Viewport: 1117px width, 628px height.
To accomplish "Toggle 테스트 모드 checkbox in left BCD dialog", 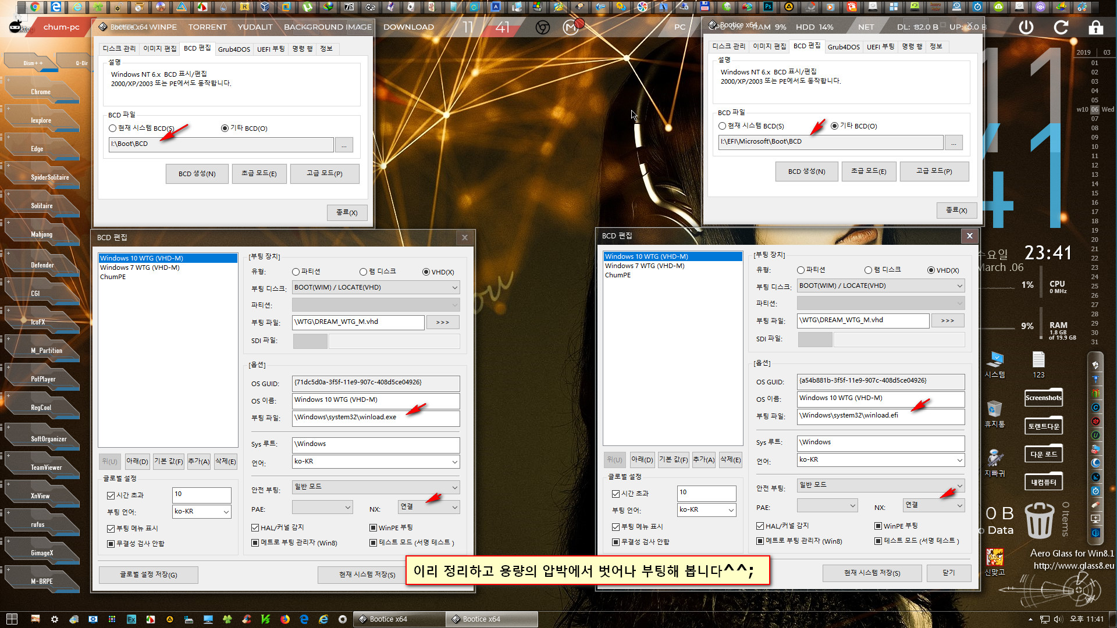I will click(373, 543).
